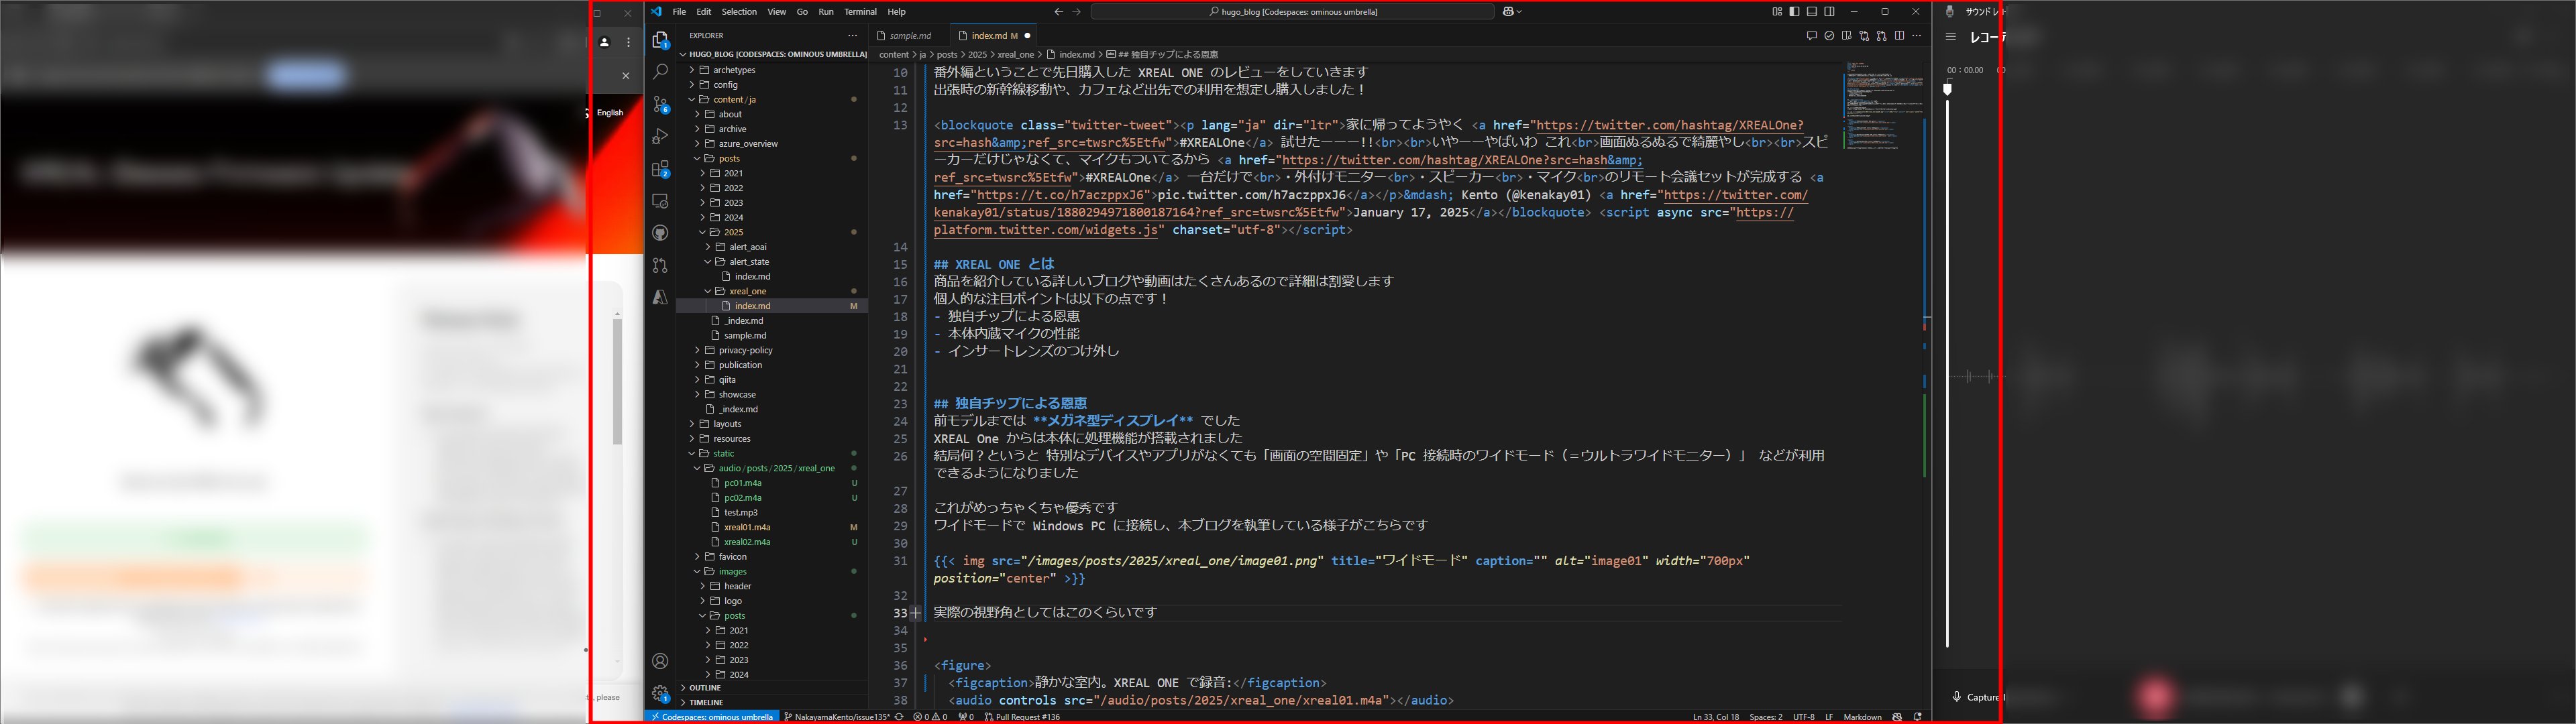The height and width of the screenshot is (724, 2576).
Task: Open the Extensions view
Action: point(660,169)
